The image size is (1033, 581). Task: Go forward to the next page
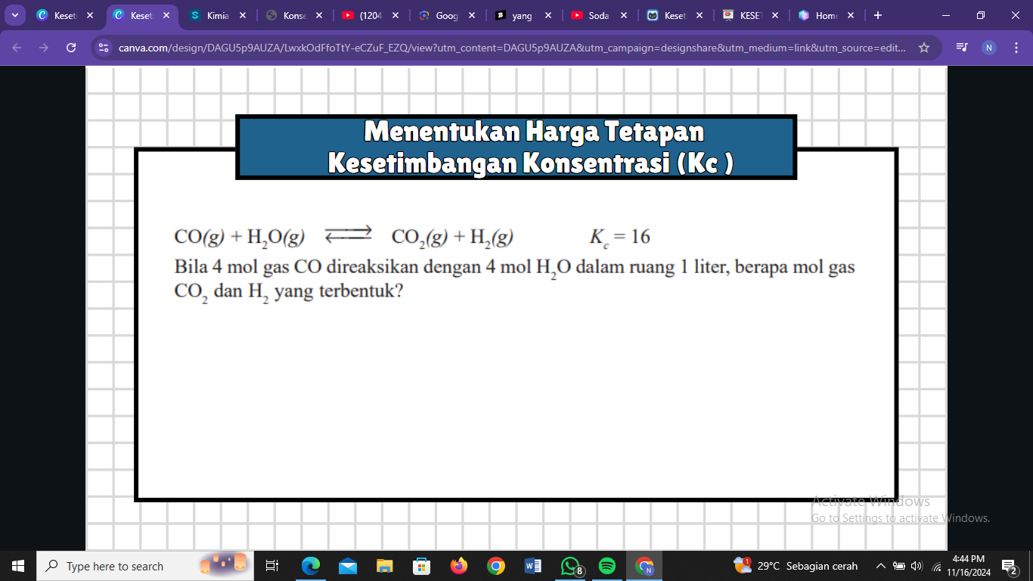pos(44,48)
